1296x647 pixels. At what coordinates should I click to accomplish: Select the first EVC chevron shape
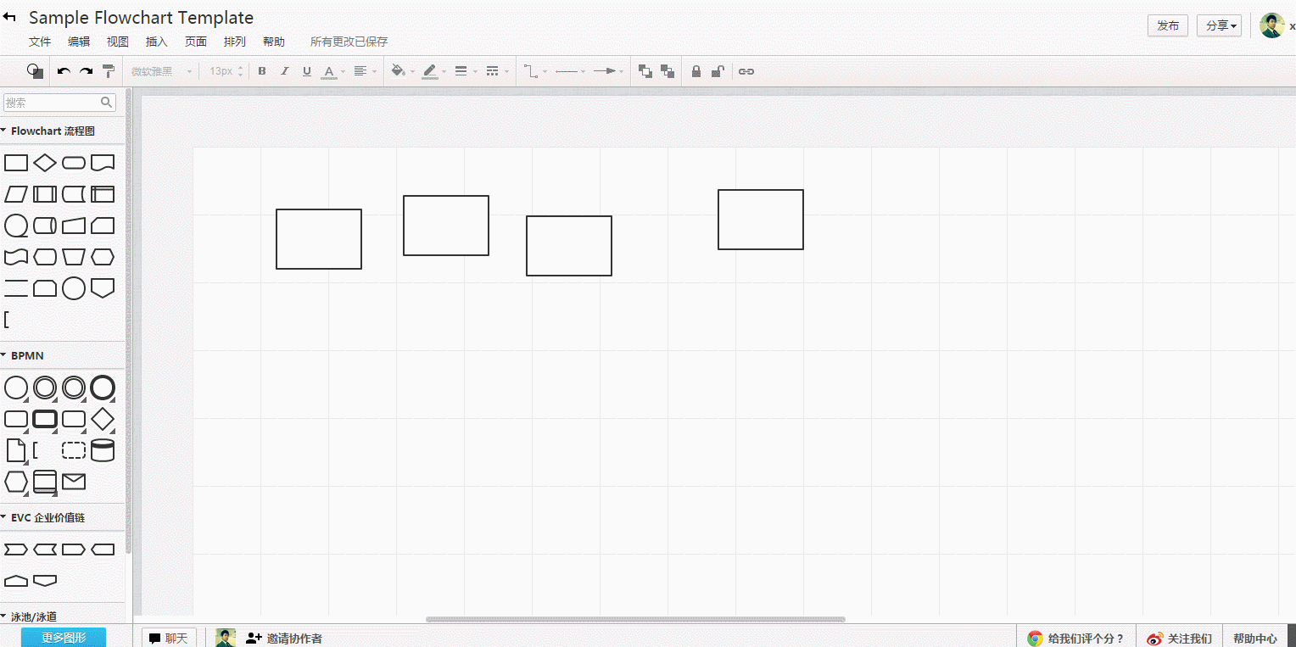click(x=16, y=549)
